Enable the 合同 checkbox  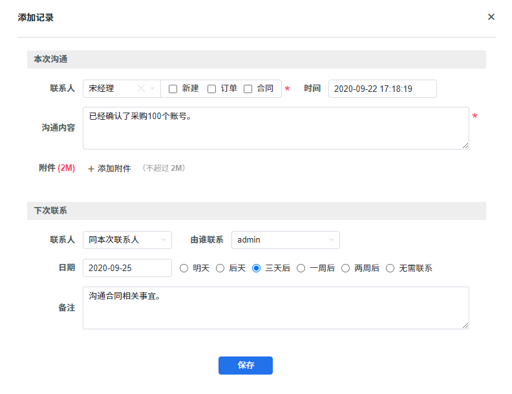(x=248, y=89)
